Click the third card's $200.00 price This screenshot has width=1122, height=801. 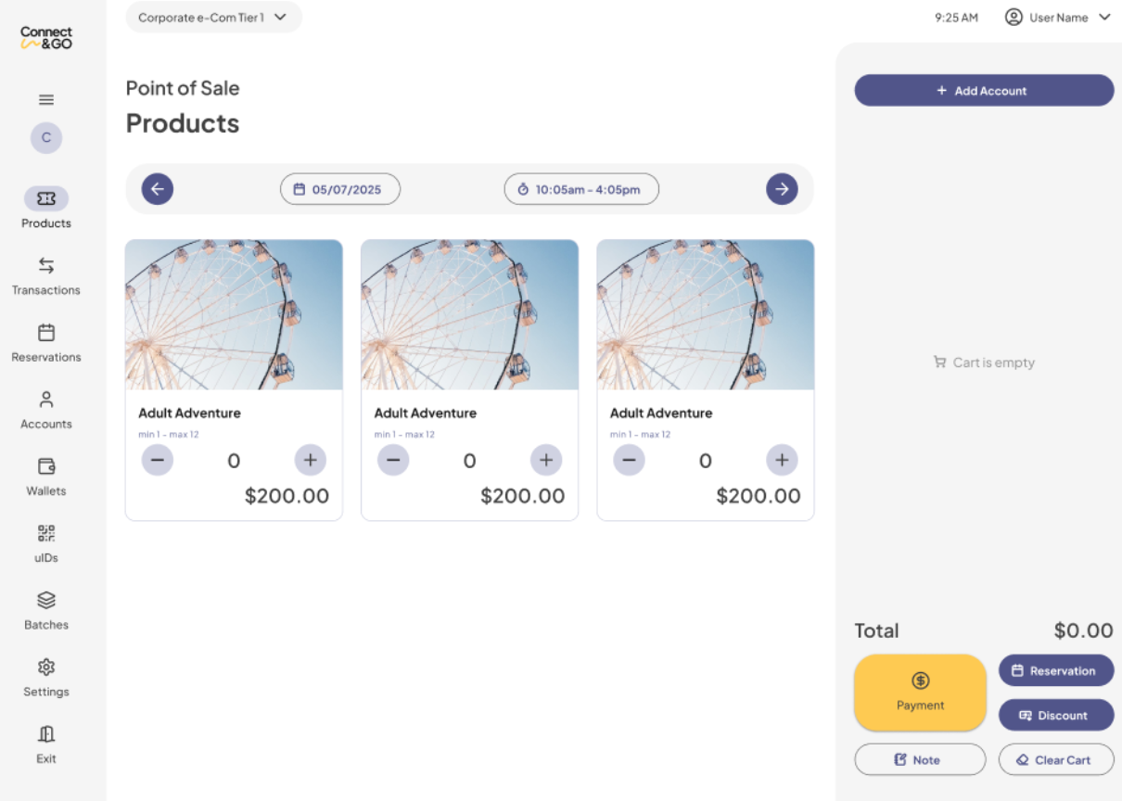coord(759,496)
